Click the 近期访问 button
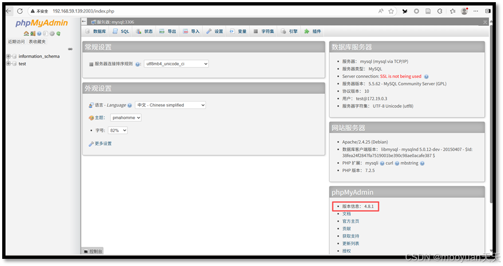503x266 pixels. (16, 42)
